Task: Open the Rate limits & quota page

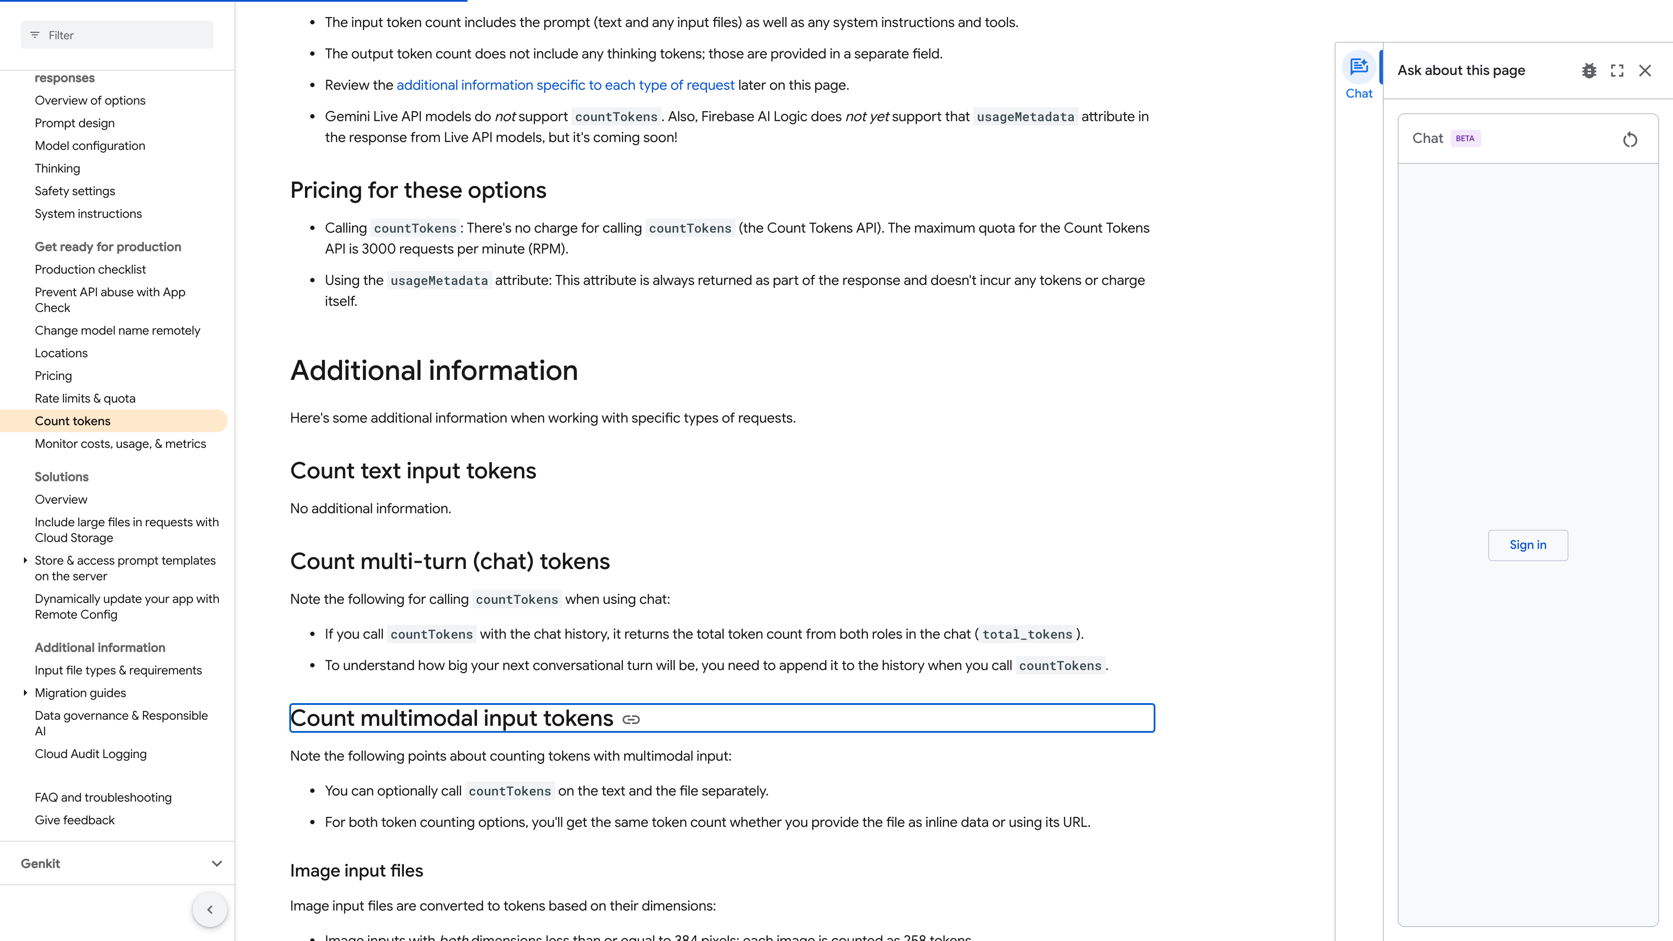Action: (x=85, y=398)
